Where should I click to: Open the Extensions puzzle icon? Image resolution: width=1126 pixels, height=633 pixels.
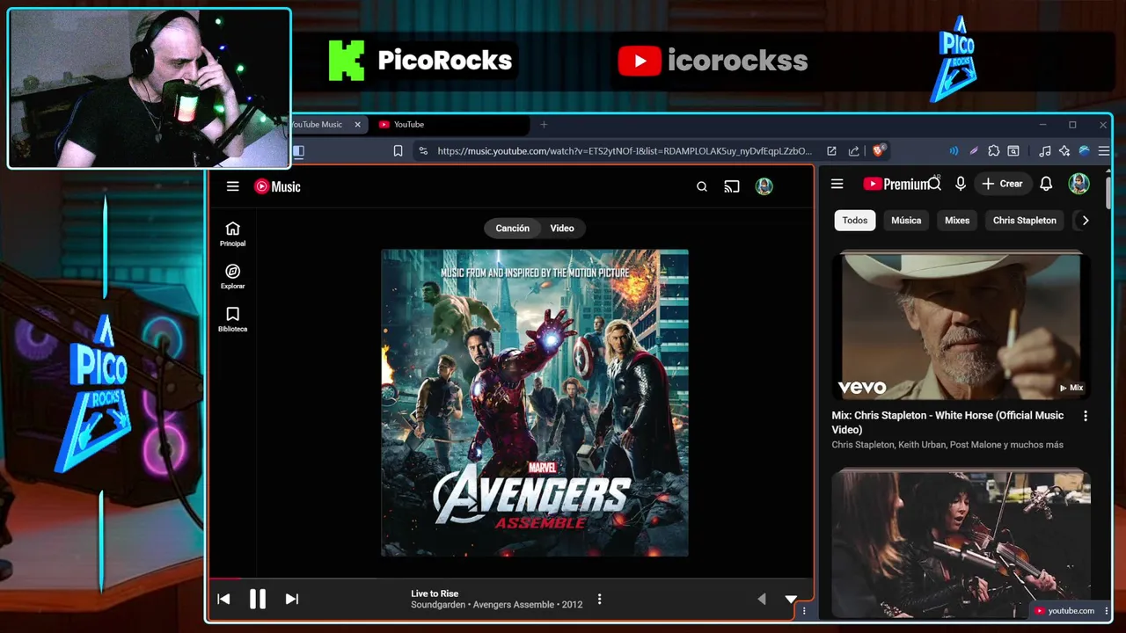tap(994, 151)
